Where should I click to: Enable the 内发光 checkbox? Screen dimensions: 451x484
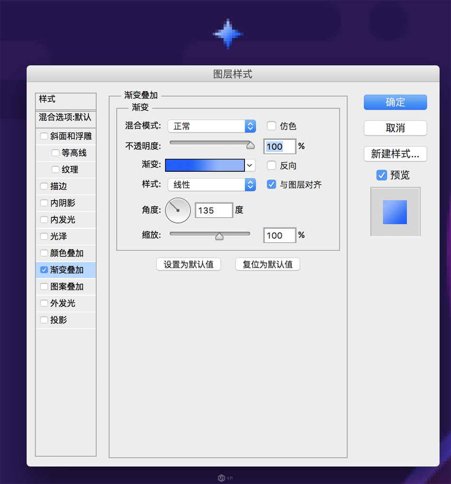click(x=44, y=220)
